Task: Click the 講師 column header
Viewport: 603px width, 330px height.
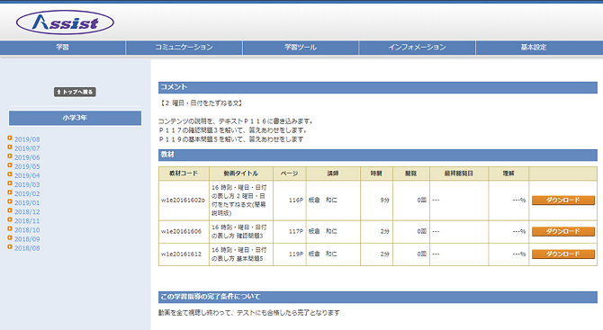Action: [x=333, y=174]
